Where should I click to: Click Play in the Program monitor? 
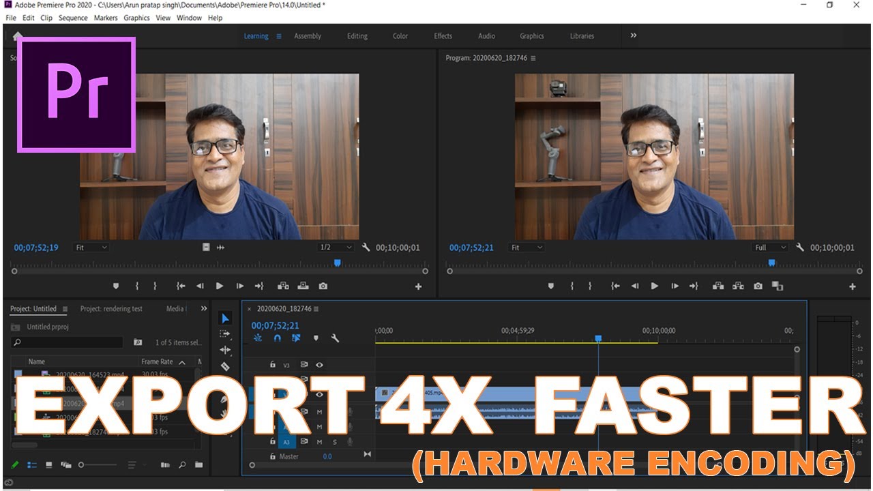655,286
